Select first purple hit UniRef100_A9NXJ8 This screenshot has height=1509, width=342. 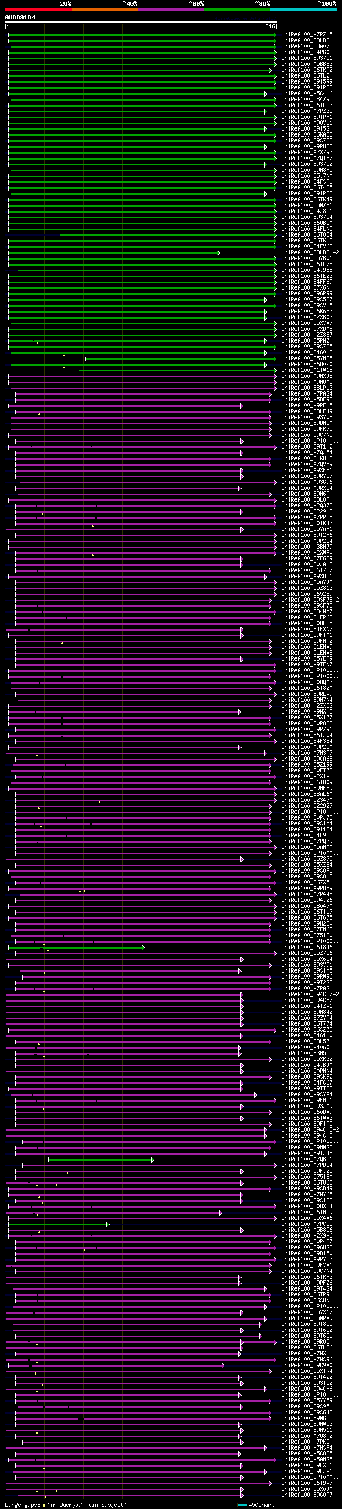(x=307, y=376)
